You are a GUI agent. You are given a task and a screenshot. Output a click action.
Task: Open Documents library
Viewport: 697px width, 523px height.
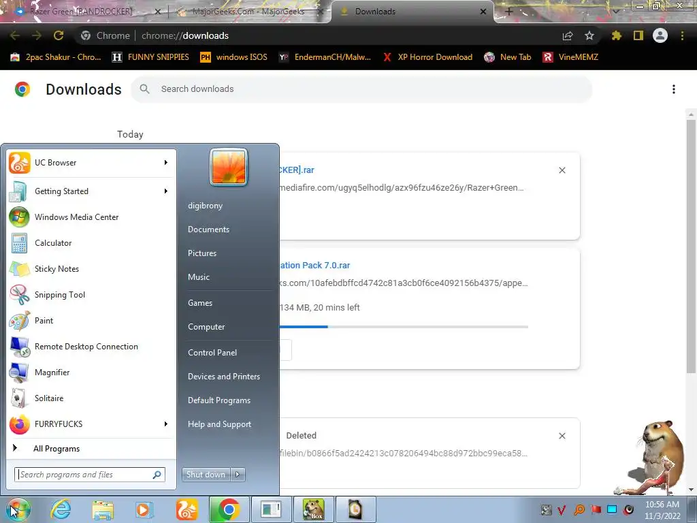(208, 229)
